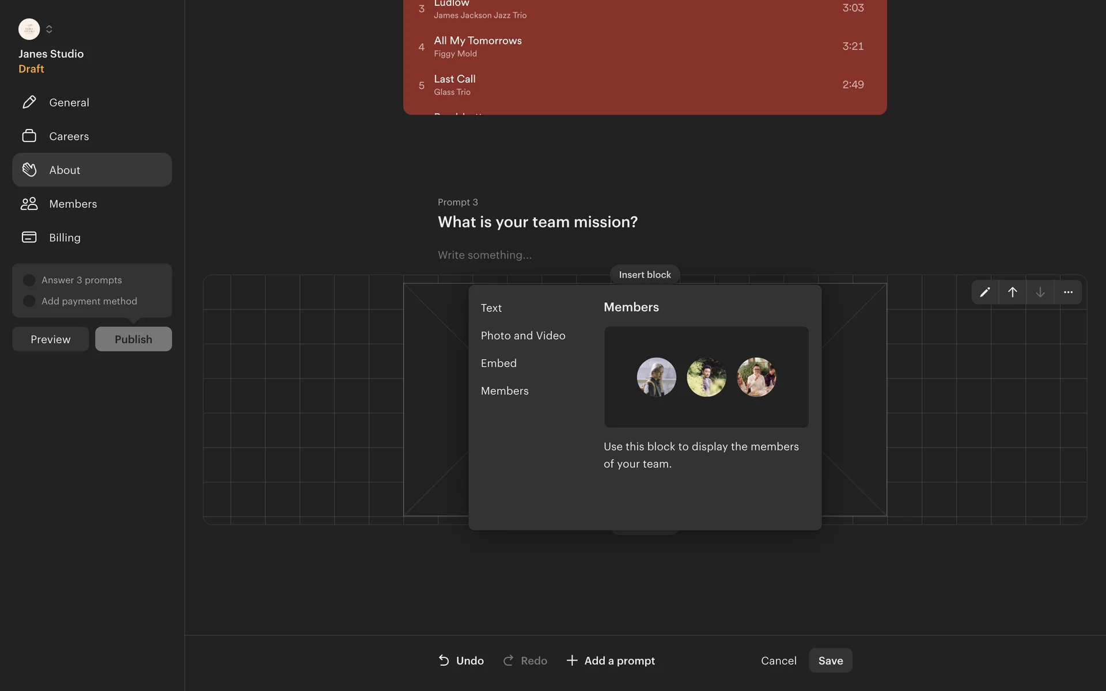
Task: Click the pencil edit block icon
Action: pos(985,292)
